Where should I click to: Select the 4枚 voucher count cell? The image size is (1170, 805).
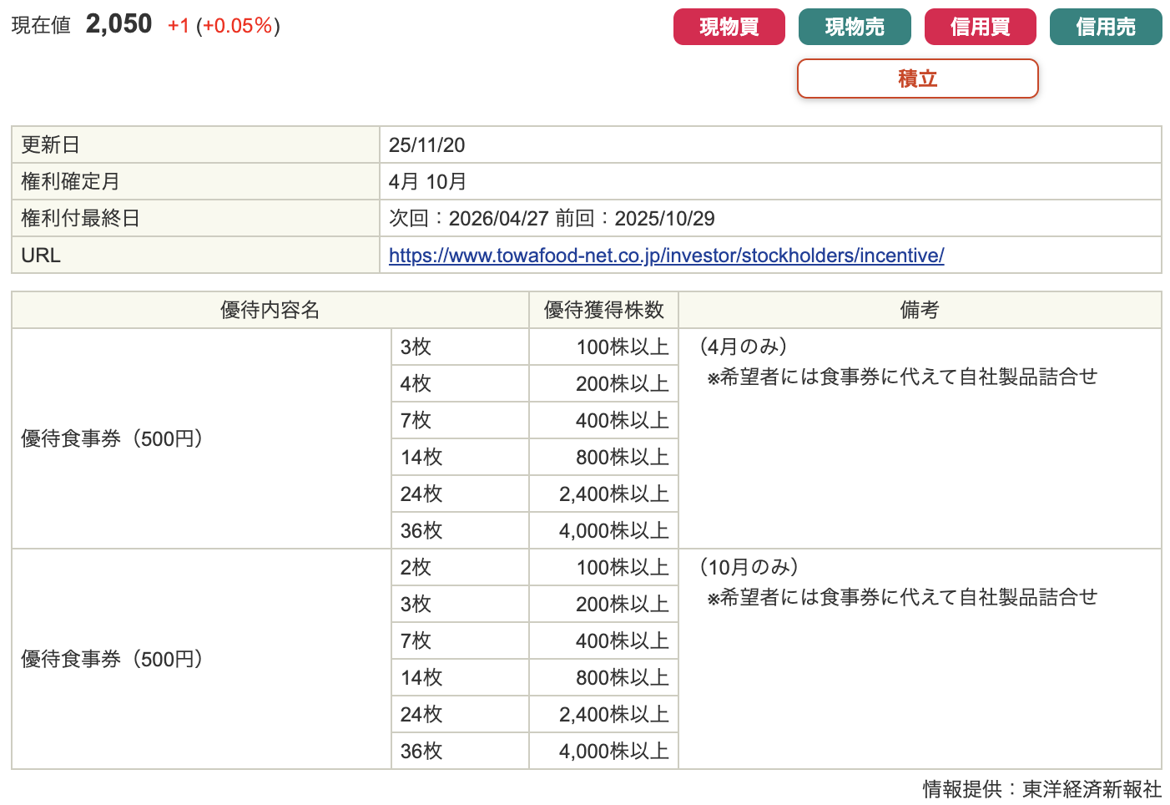[416, 384]
